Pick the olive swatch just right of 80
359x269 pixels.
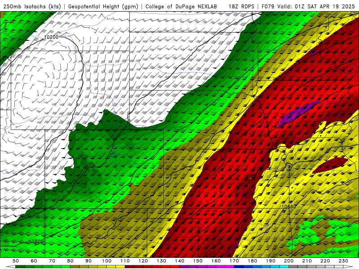coord(75,266)
